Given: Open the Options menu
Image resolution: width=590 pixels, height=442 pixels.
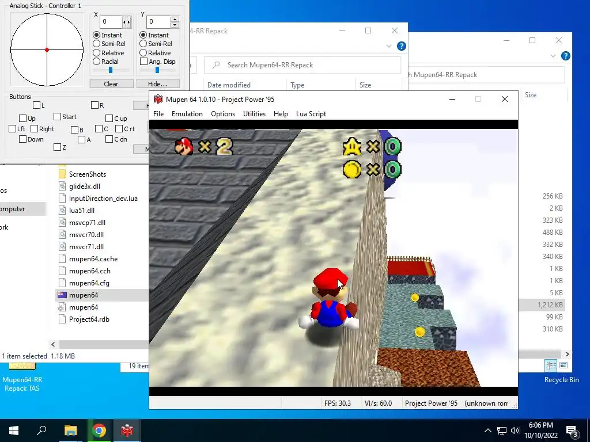Looking at the screenshot, I should (x=223, y=114).
